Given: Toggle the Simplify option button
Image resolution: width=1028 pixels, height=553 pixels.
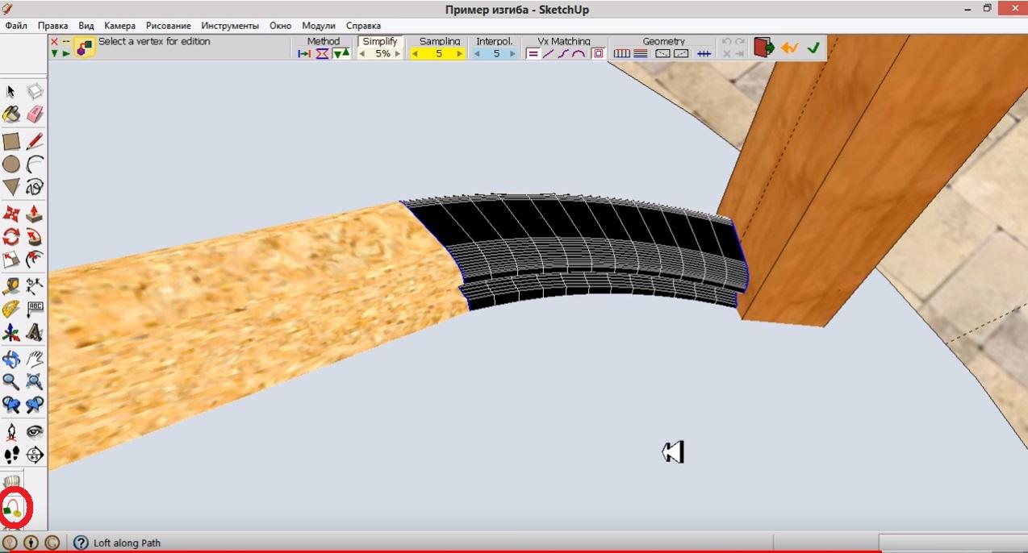Looking at the screenshot, I should 379,41.
